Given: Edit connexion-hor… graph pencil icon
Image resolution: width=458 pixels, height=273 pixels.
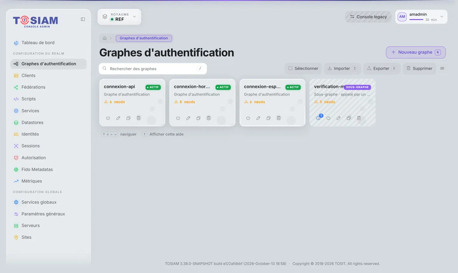Looking at the screenshot, I should [188, 118].
